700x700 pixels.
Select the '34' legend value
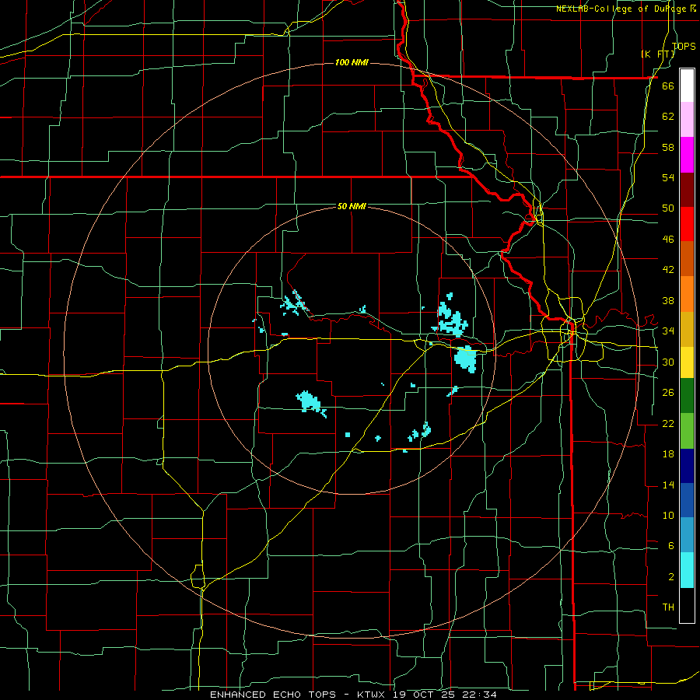pyautogui.click(x=668, y=331)
